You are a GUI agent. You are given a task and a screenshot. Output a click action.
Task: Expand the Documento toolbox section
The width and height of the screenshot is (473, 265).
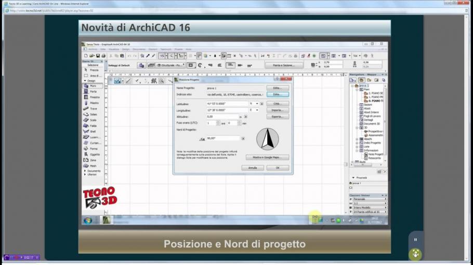(x=85, y=171)
